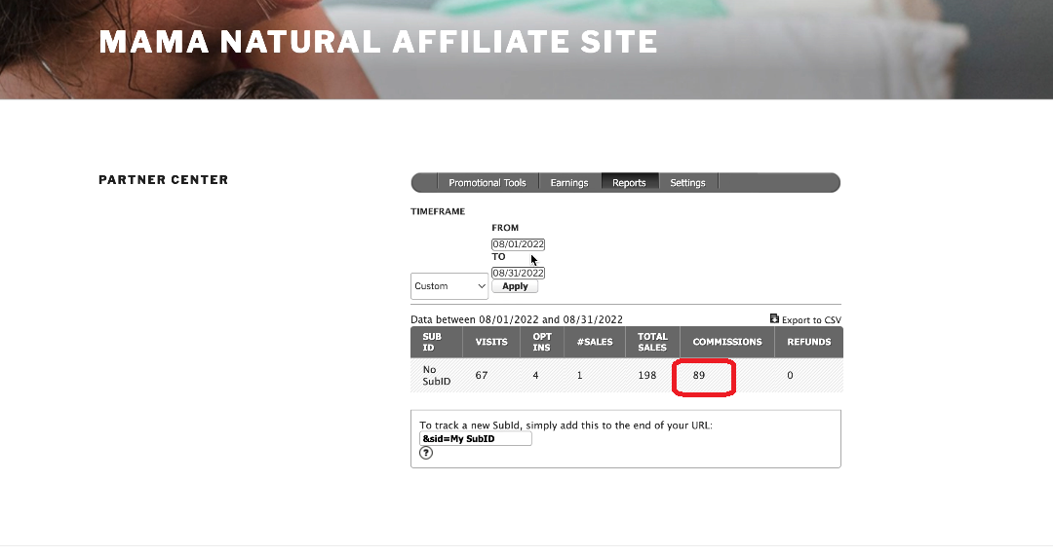Open the Custom timeframe dropdown
This screenshot has height=556, width=1053.
coord(449,286)
